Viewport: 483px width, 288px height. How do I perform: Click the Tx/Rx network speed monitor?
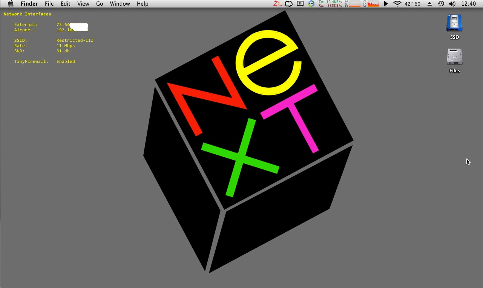click(x=330, y=4)
